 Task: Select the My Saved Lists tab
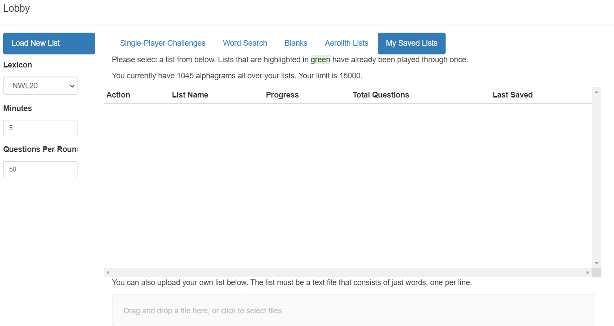(x=411, y=43)
